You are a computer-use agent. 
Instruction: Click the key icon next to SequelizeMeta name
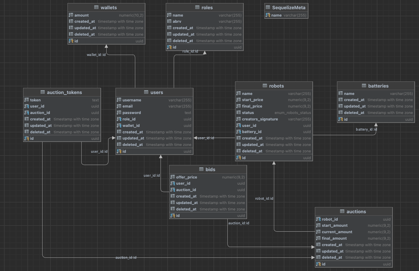pyautogui.click(x=268, y=15)
